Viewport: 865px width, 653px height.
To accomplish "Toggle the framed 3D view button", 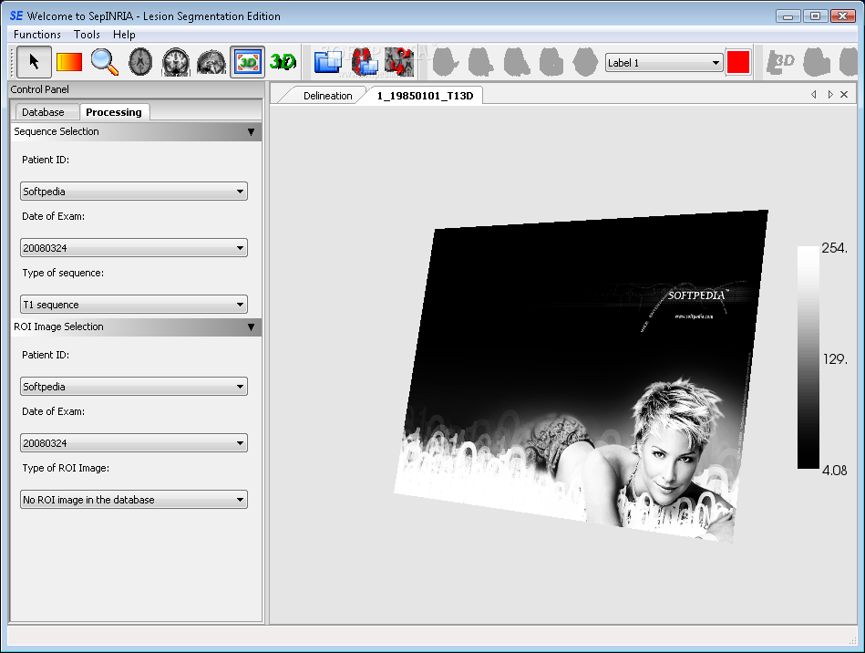I will (x=247, y=62).
